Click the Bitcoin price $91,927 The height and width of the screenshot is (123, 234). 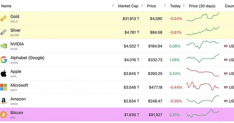155,115
